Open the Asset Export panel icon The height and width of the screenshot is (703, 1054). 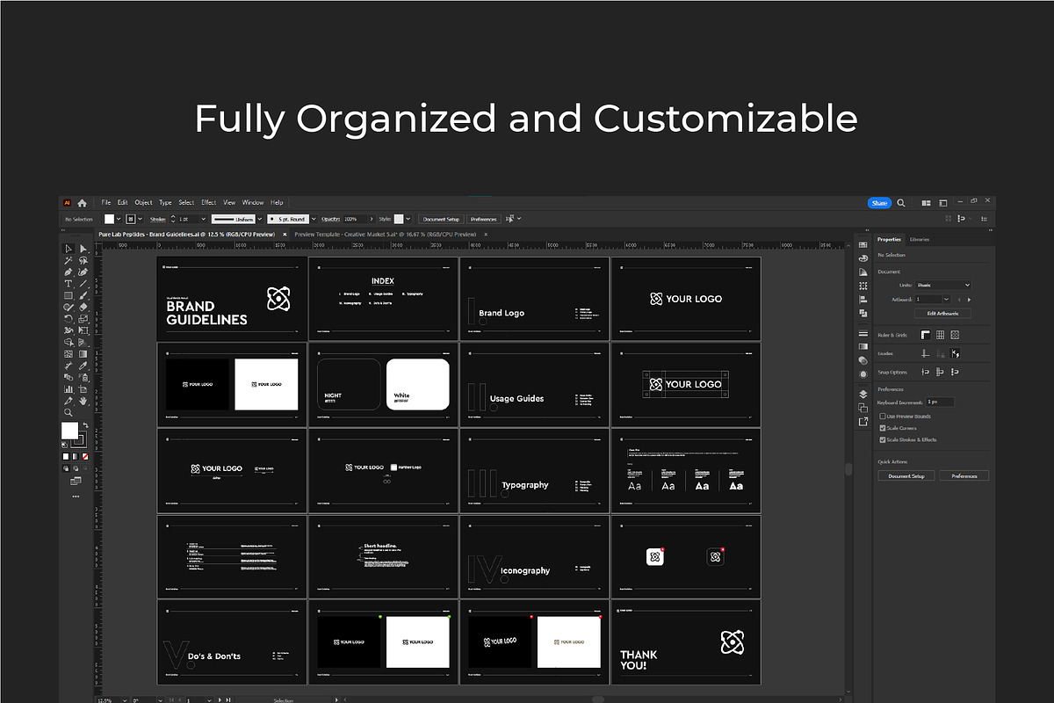coord(863,421)
